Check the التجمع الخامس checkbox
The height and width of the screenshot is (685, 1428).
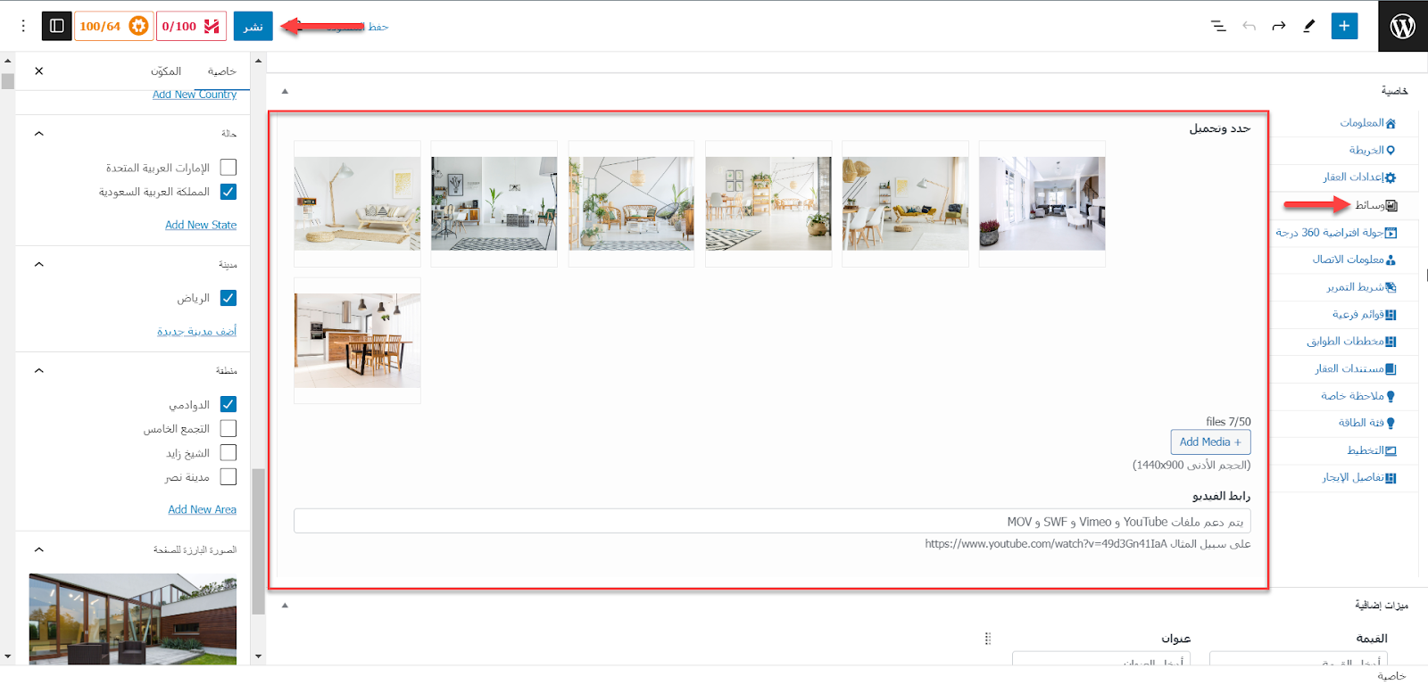point(228,428)
